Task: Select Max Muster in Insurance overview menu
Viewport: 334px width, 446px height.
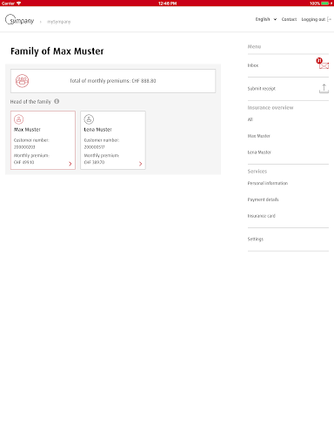Action: 259,136
